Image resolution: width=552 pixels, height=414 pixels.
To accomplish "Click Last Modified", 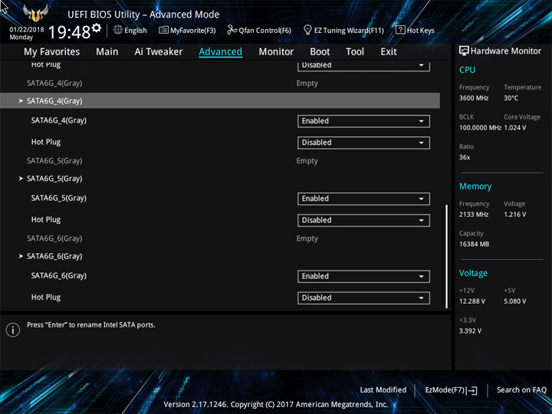I will 383,389.
